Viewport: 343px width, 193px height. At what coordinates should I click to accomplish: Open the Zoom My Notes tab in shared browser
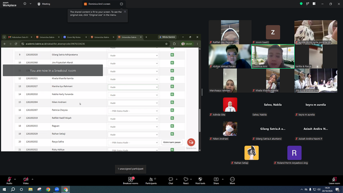[x=75, y=37]
